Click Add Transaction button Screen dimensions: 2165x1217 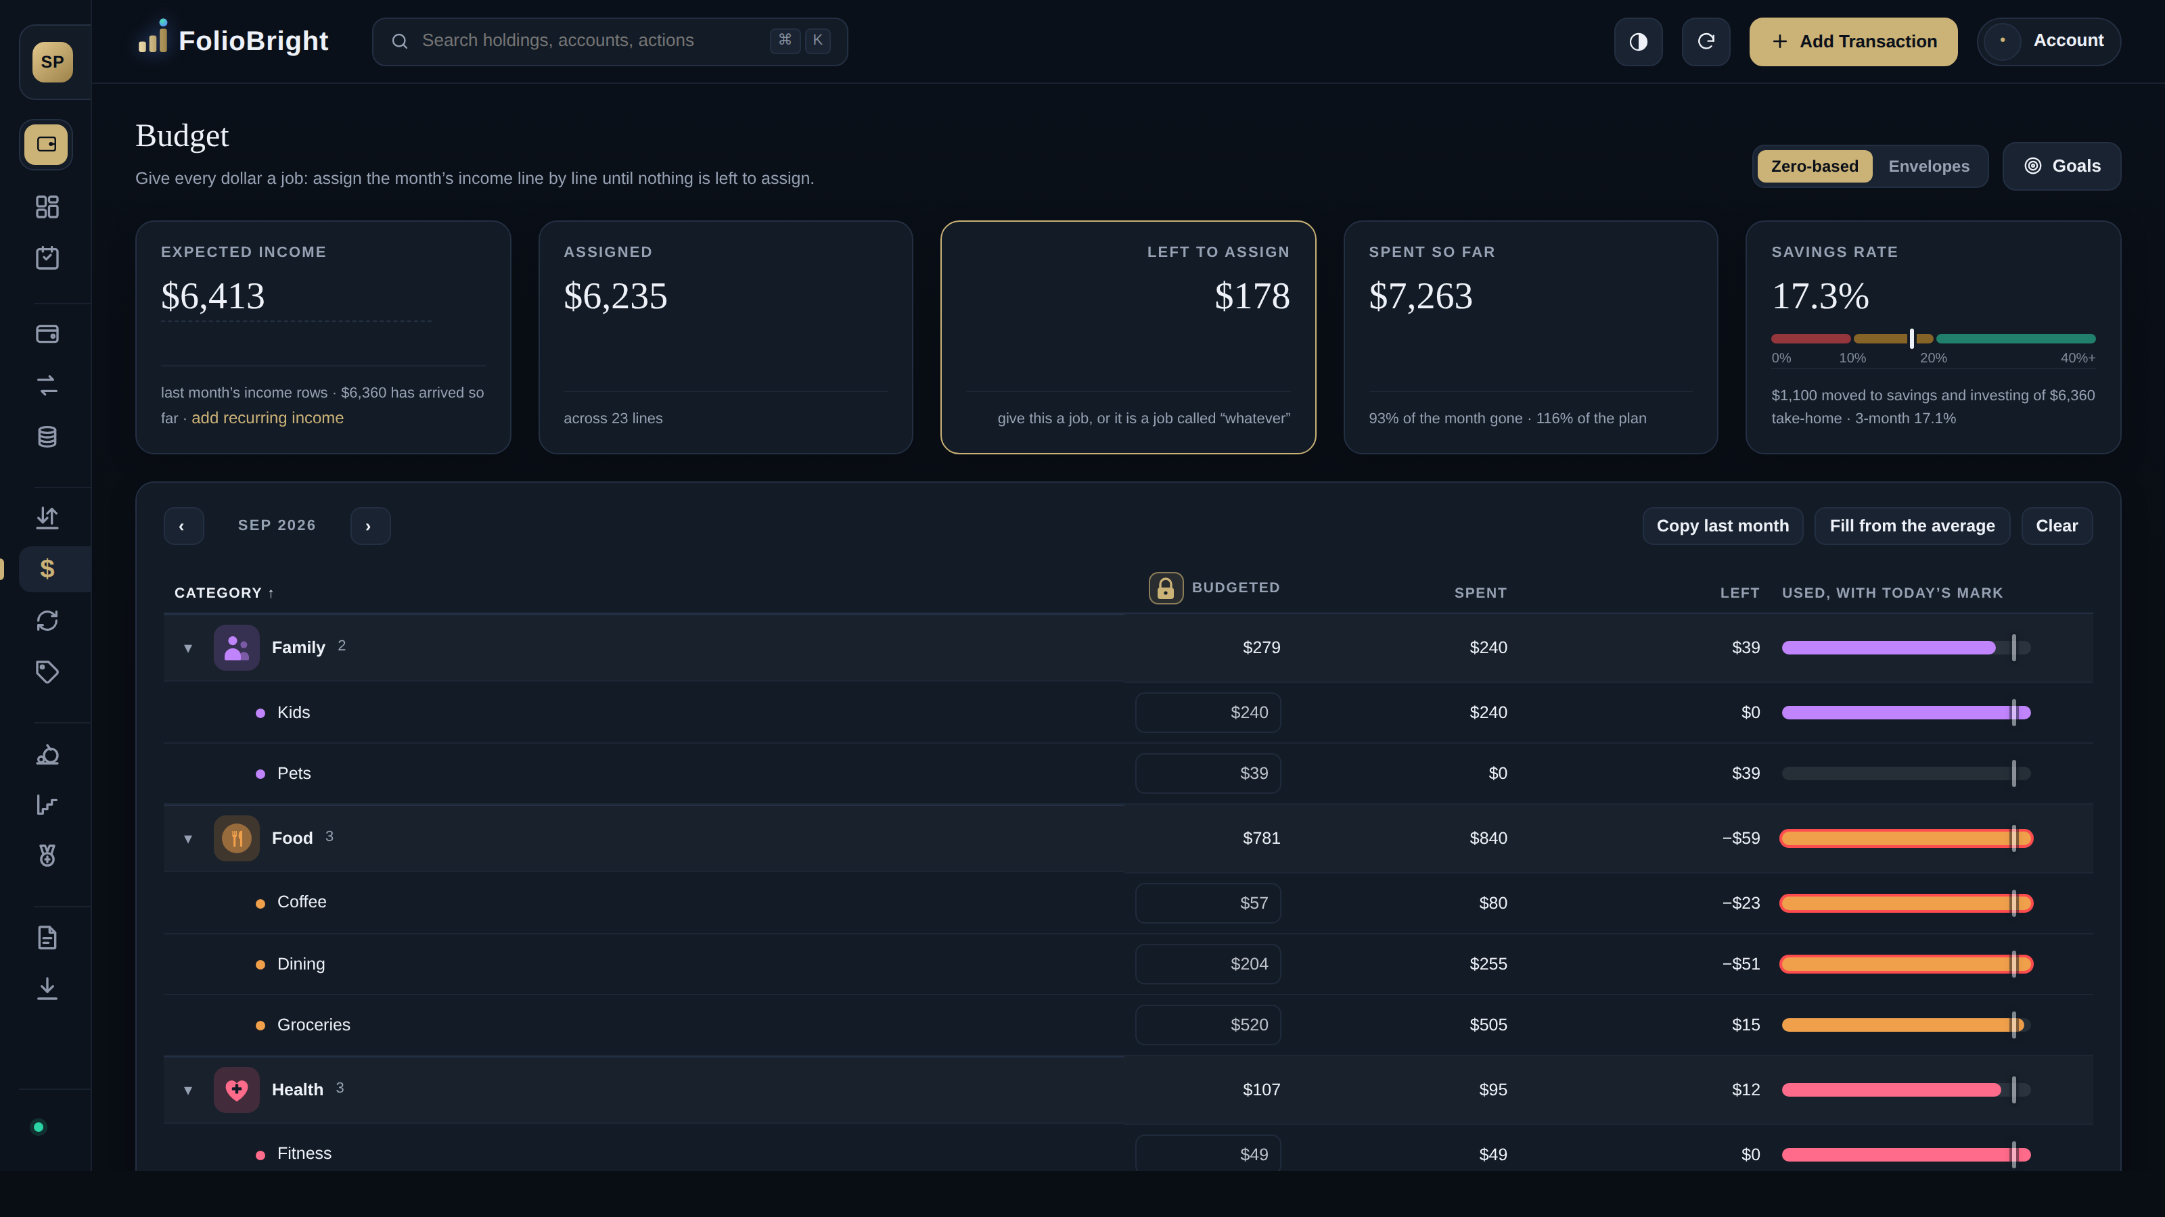point(1853,41)
